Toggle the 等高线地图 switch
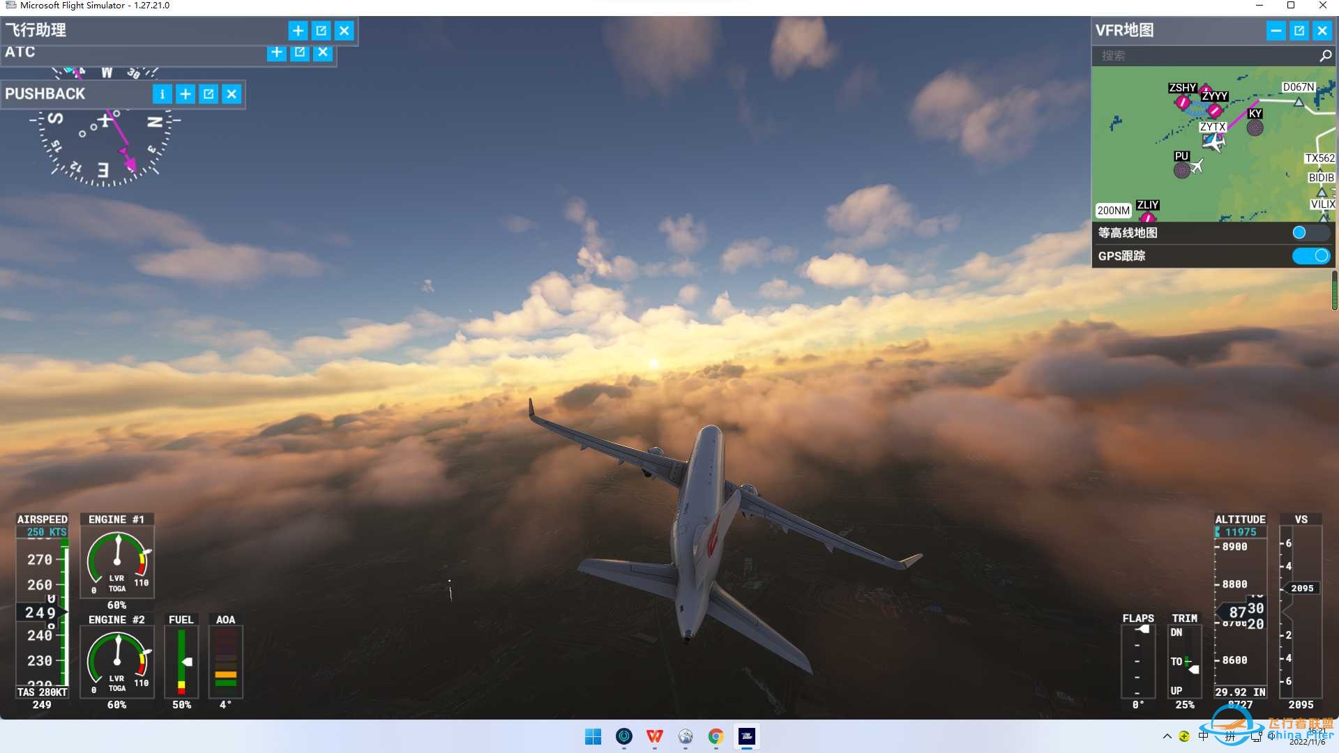Image resolution: width=1339 pixels, height=753 pixels. tap(1310, 233)
